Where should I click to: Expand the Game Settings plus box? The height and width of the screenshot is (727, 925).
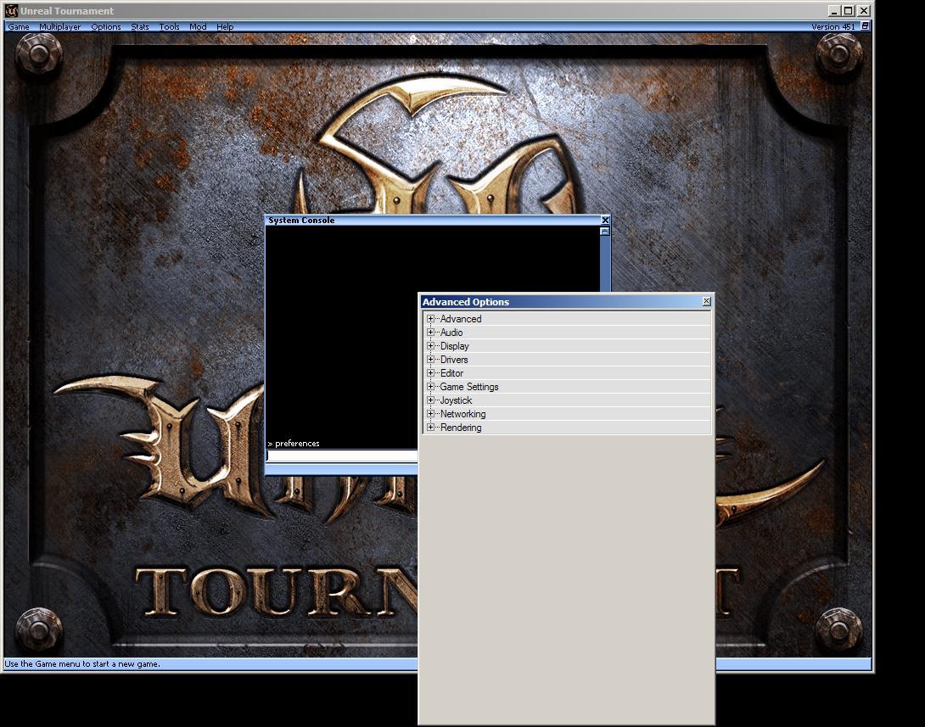[x=430, y=387]
